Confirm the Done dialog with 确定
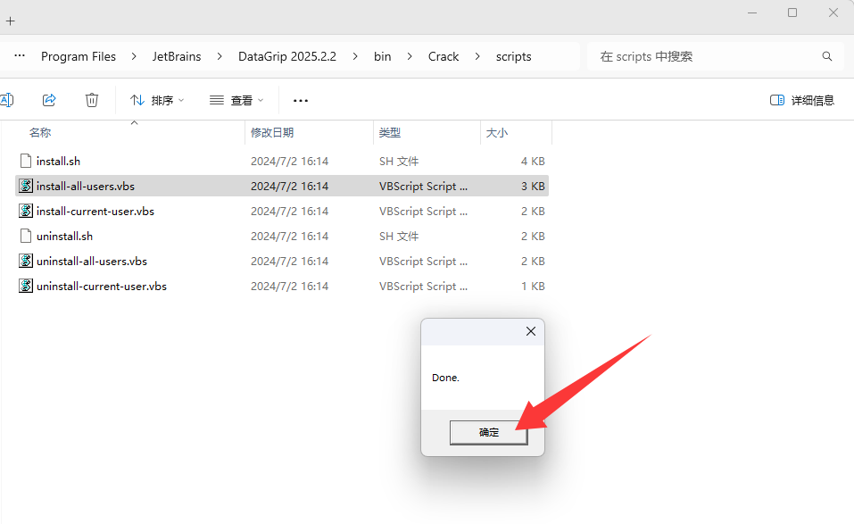Screen dimensions: 854x524 pos(488,432)
